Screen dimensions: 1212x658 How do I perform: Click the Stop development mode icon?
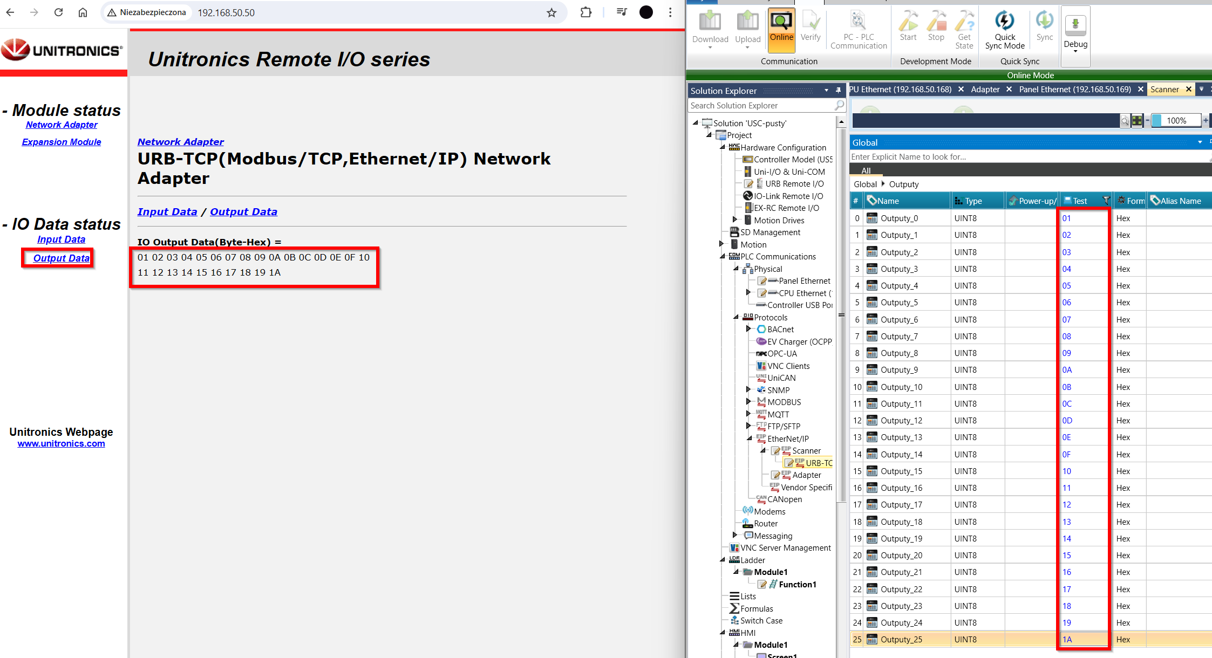(x=936, y=26)
